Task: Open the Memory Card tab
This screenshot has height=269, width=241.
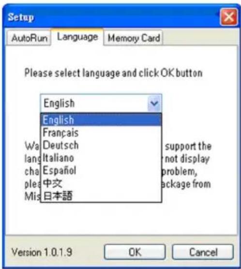Action: [x=134, y=38]
